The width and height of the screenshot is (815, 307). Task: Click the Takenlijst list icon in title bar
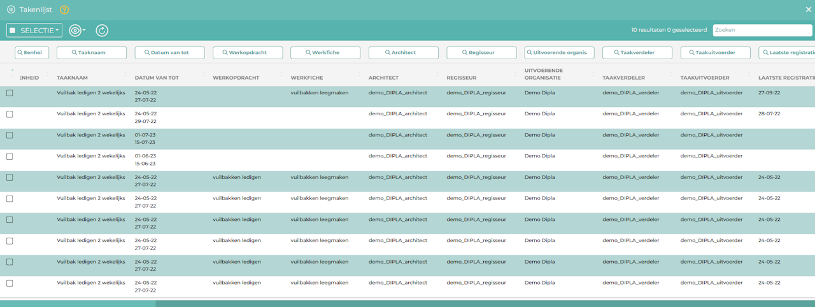pos(11,10)
